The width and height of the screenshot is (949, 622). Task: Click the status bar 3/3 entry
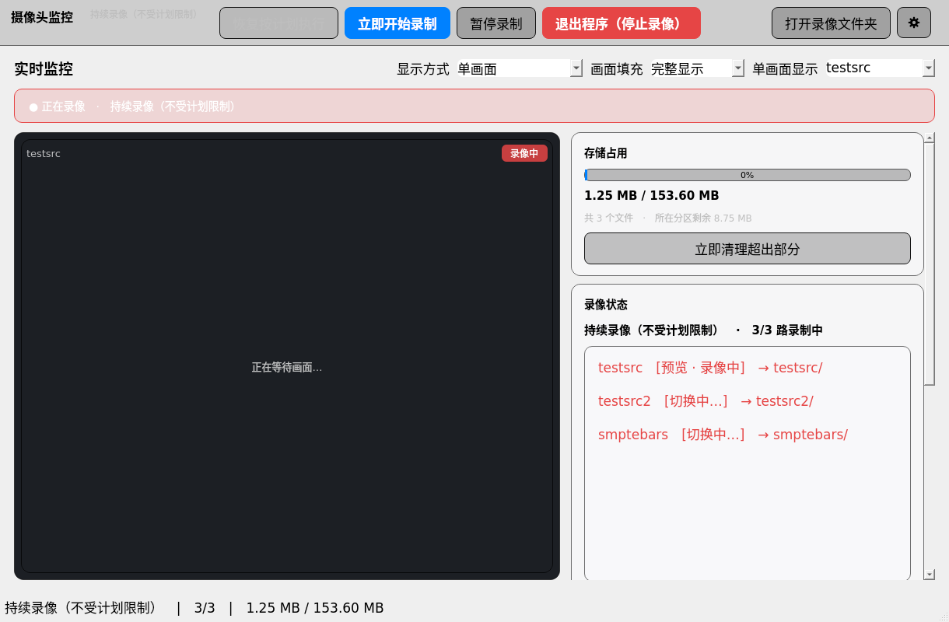[205, 608]
